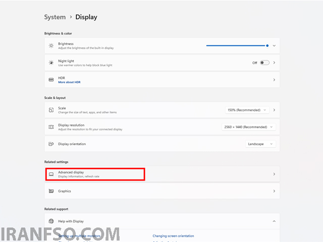Viewport: 323px width, 242px height.
Task: Click 'Change the size of text, apps' description
Action: [87, 112]
